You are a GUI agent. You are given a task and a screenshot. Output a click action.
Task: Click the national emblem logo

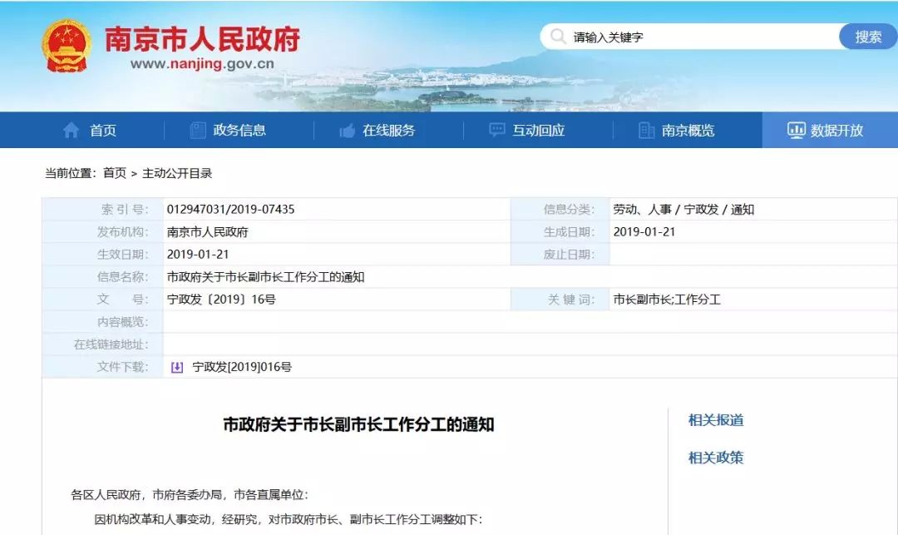[67, 47]
